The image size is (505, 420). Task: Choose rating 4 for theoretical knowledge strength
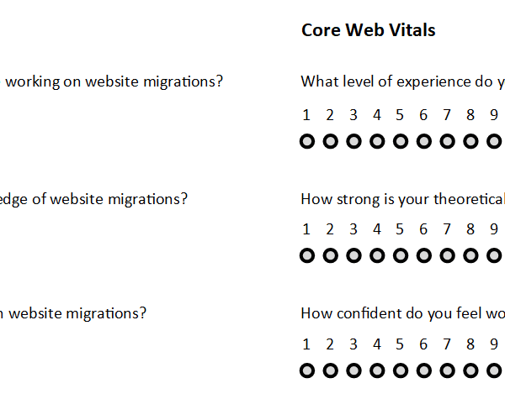[x=377, y=255]
